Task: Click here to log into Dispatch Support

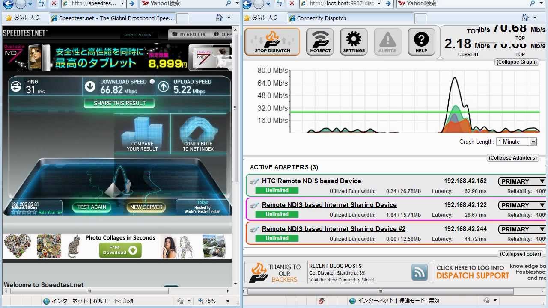Action: (x=473, y=272)
